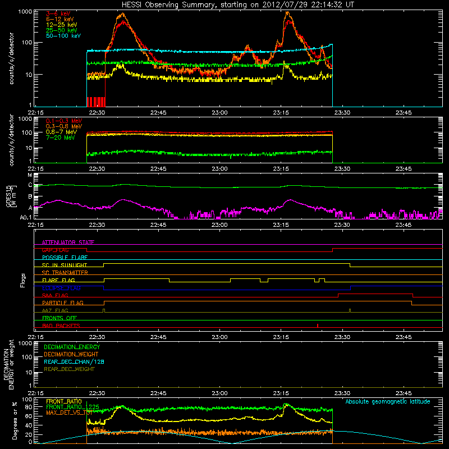Image resolution: width=449 pixels, height=449 pixels.
Task: Select the 0.3-0.8 MeV legend label
Action: [64, 126]
